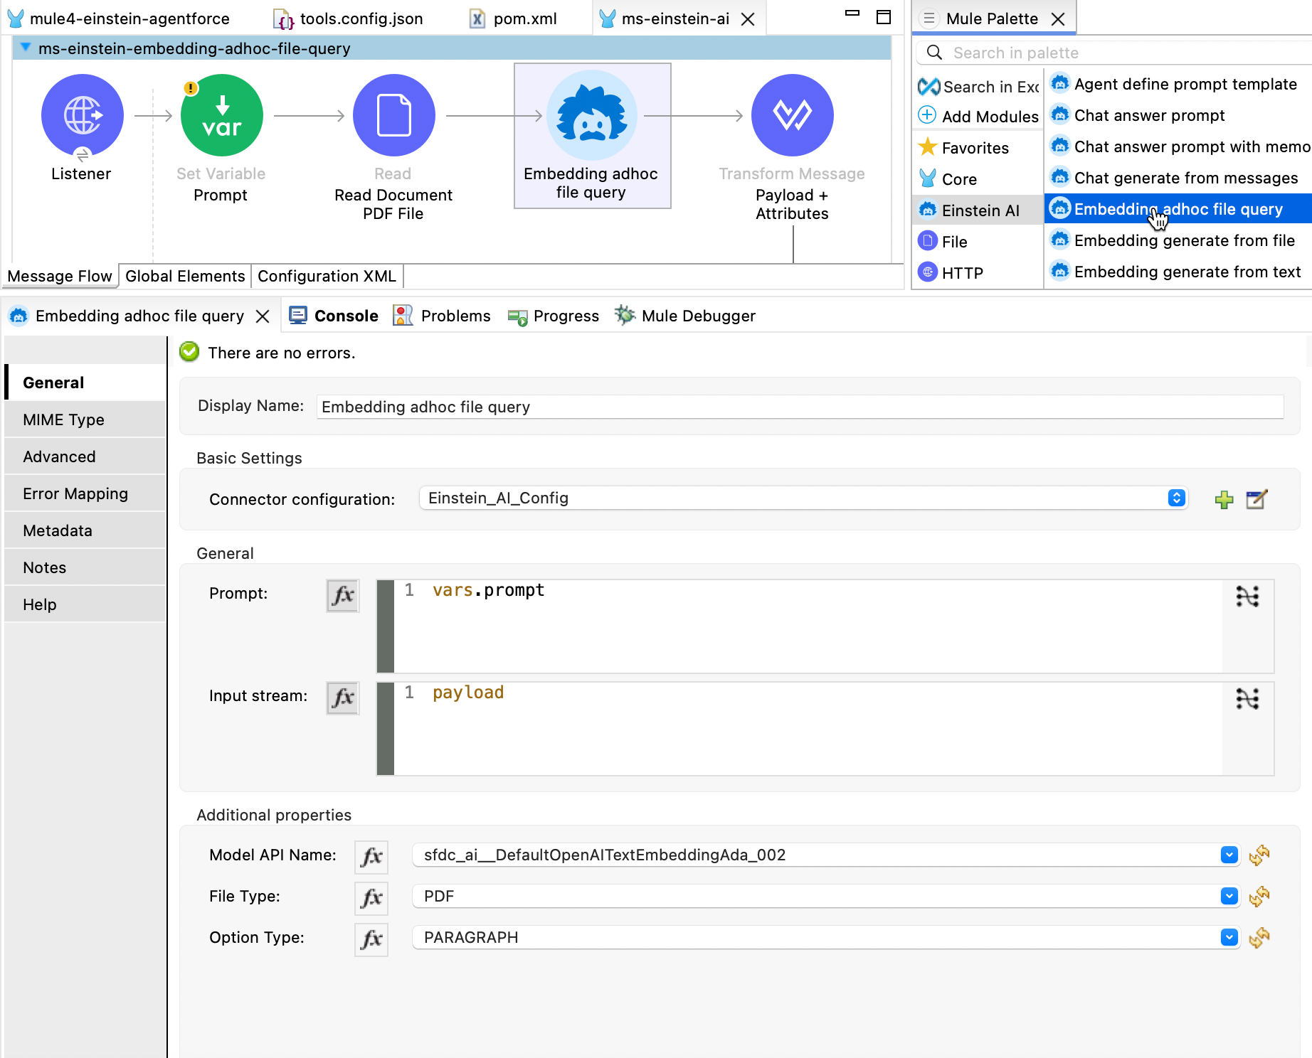
Task: Refresh the Model API Name values
Action: 1259,855
